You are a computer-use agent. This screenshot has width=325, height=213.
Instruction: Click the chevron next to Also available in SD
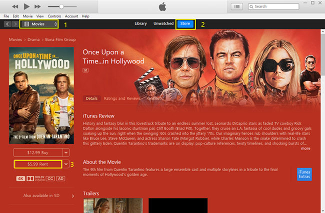73,196
